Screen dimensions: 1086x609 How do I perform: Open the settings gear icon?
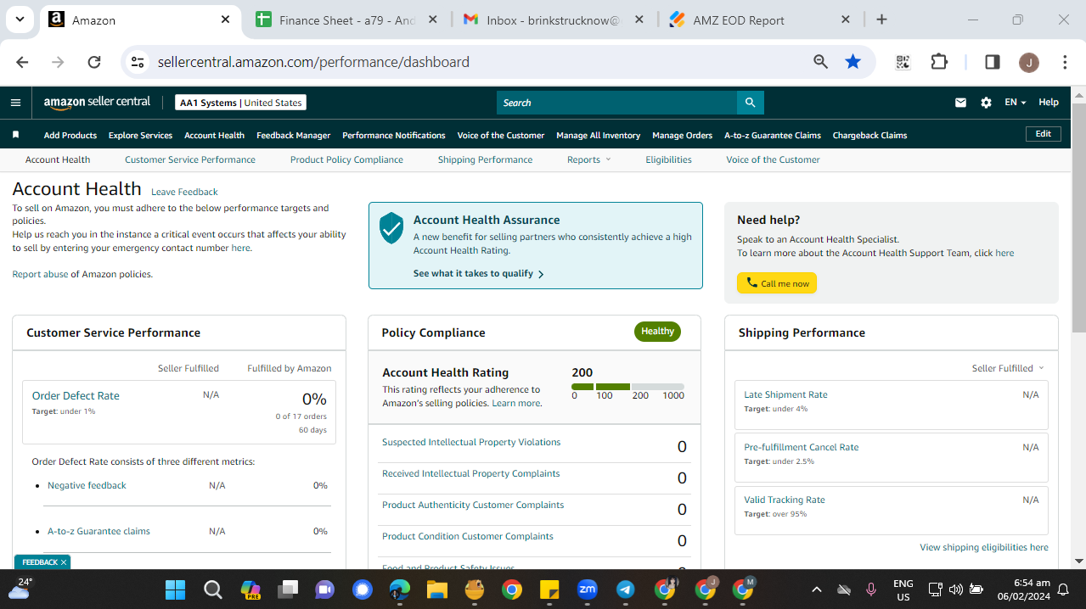tap(986, 103)
